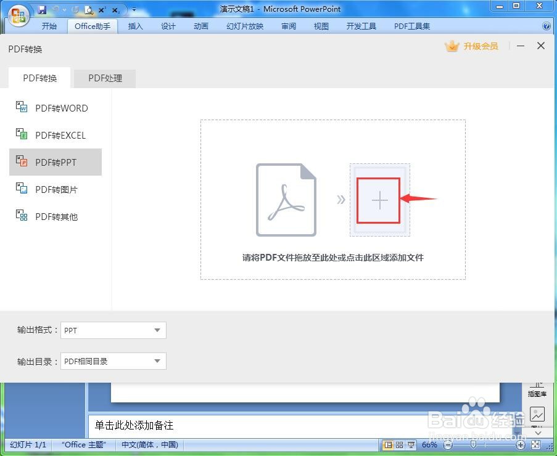Switch to Slide Sorter view in status bar
Image resolution: width=557 pixels, height=456 pixels.
[x=398, y=445]
